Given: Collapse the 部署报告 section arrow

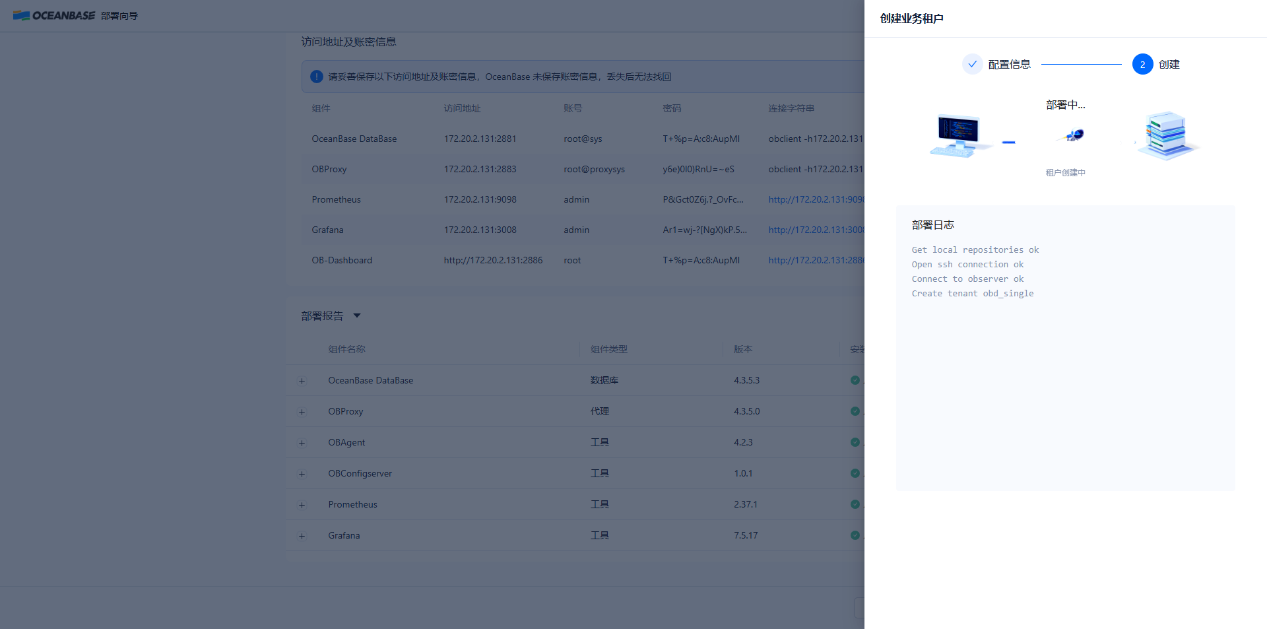Looking at the screenshot, I should 357,315.
